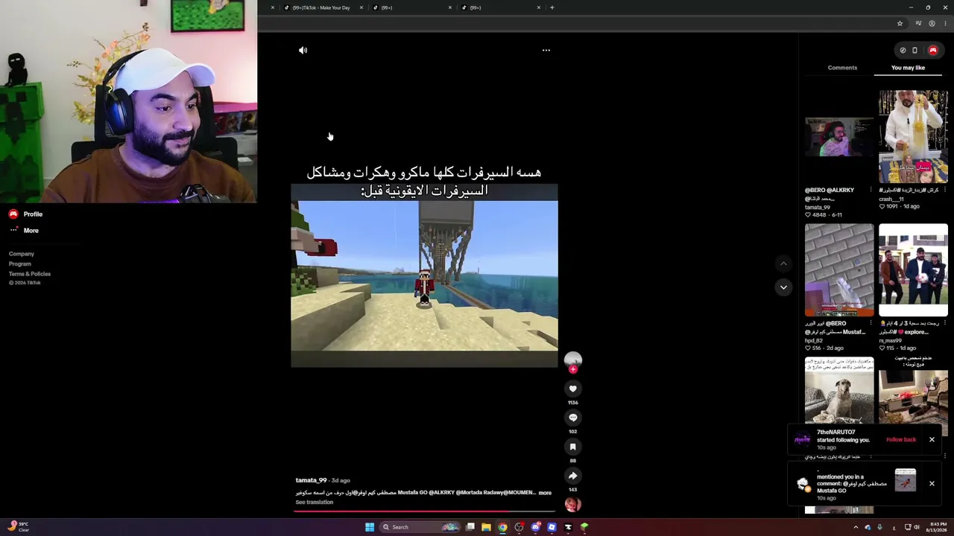Bookmark this video to favorites
This screenshot has height=536, width=954.
click(x=572, y=447)
